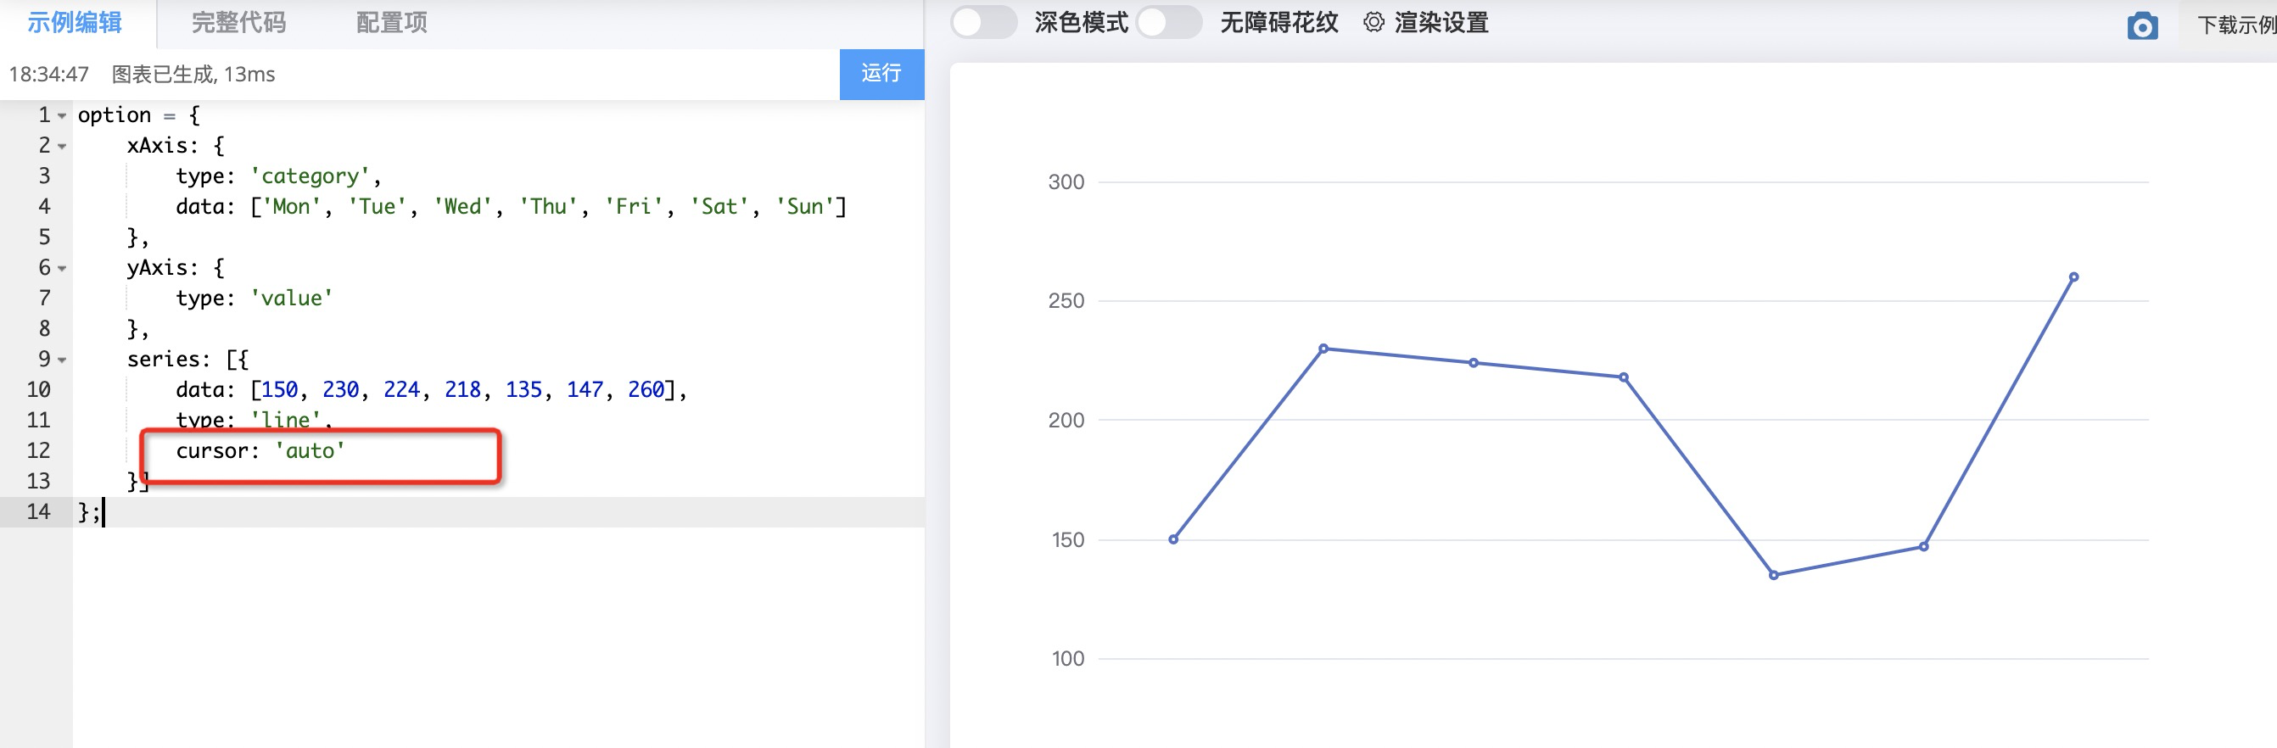
Task: Click the 300 y-axis label
Action: pos(1066,182)
